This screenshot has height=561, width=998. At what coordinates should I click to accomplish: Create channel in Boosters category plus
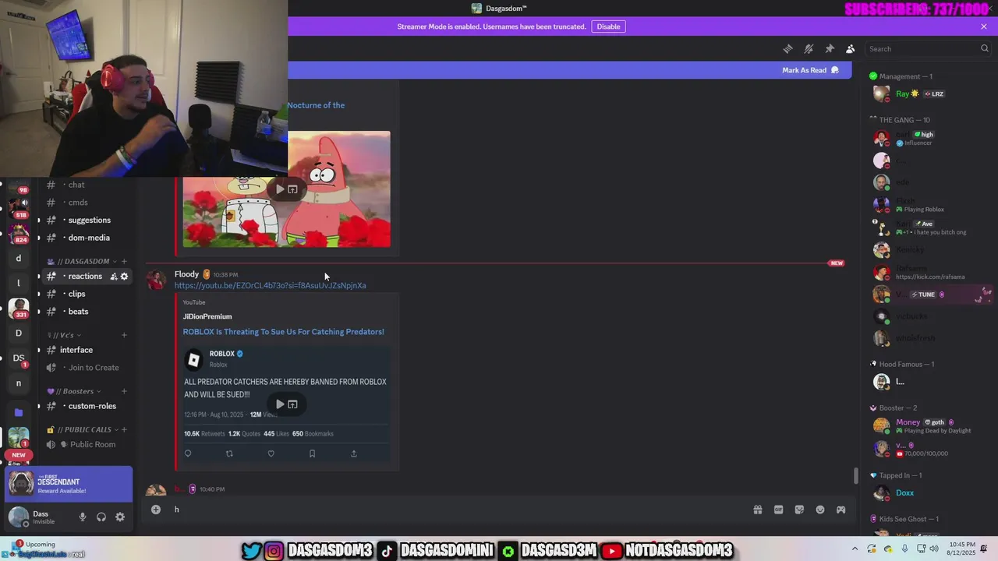pyautogui.click(x=124, y=391)
